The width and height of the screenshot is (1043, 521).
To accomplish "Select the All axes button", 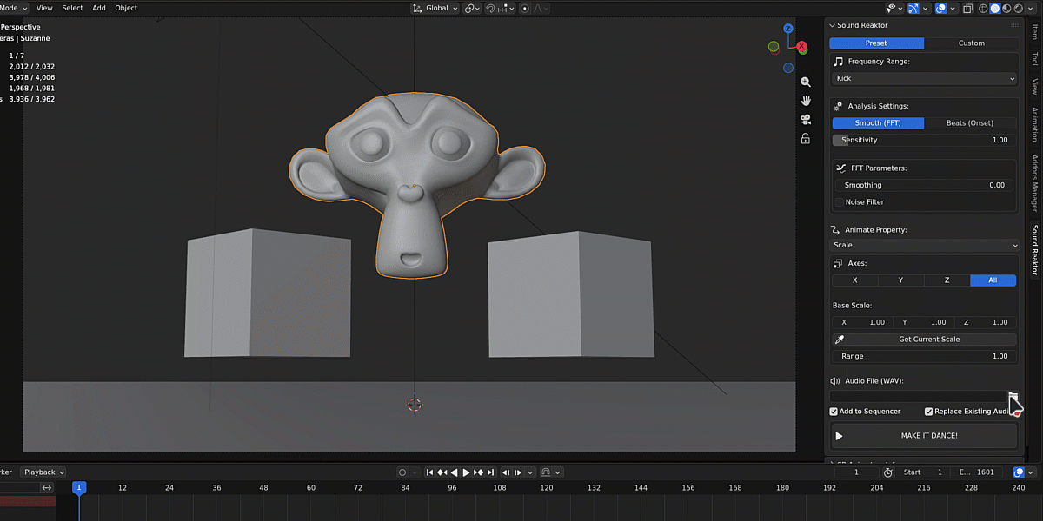I will (x=993, y=280).
